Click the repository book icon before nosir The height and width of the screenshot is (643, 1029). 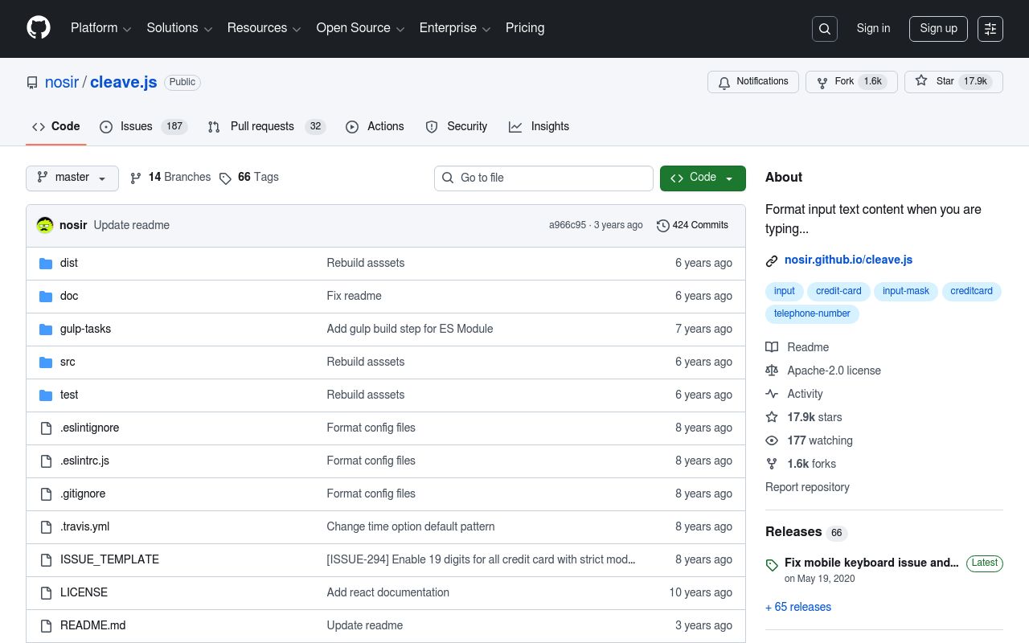point(32,82)
